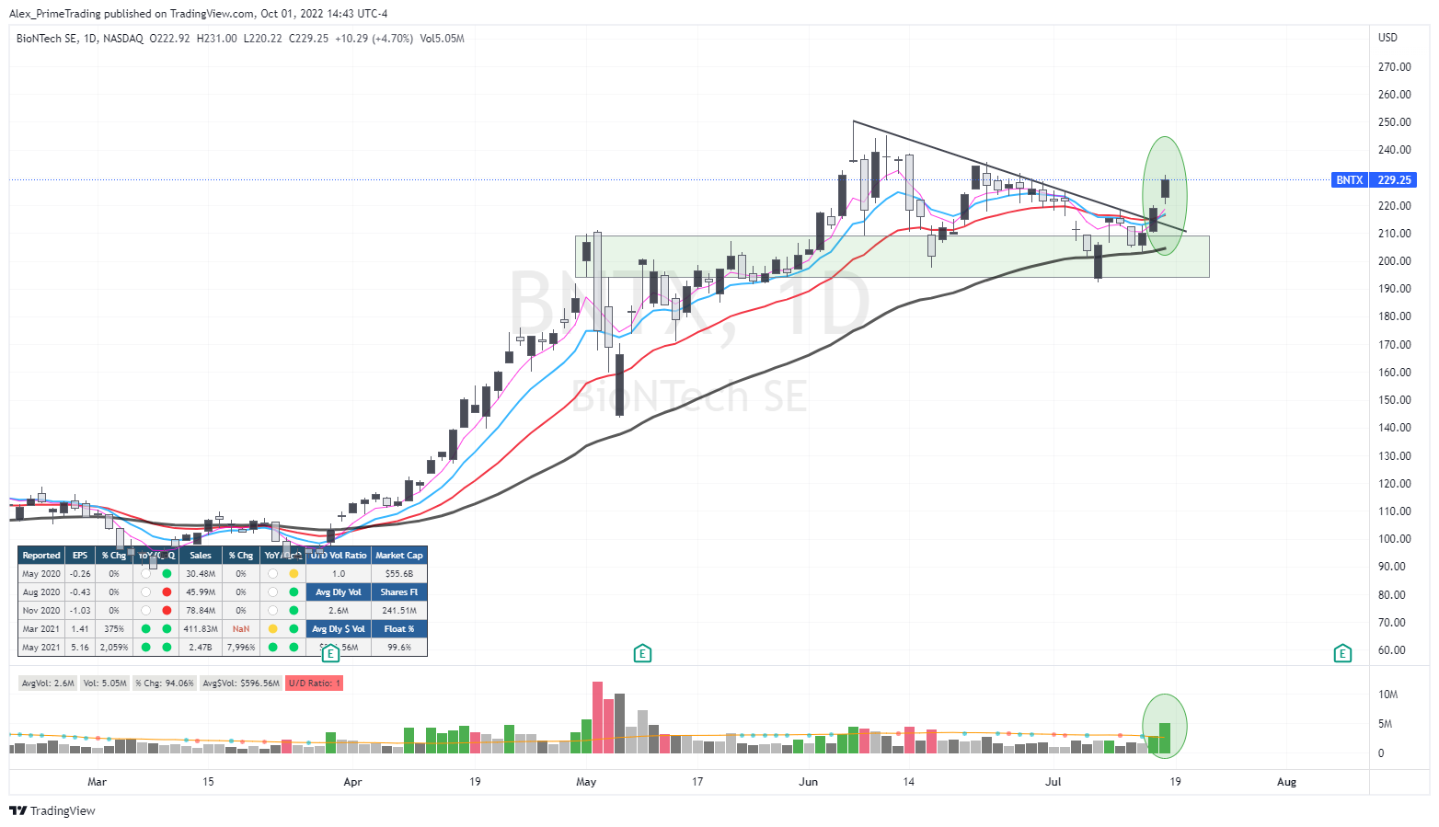This screenshot has height=827, width=1439.
Task: Click the $55.6B market cap value
Action: point(399,573)
